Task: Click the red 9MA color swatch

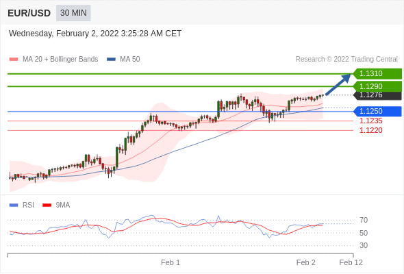Action: pos(47,206)
